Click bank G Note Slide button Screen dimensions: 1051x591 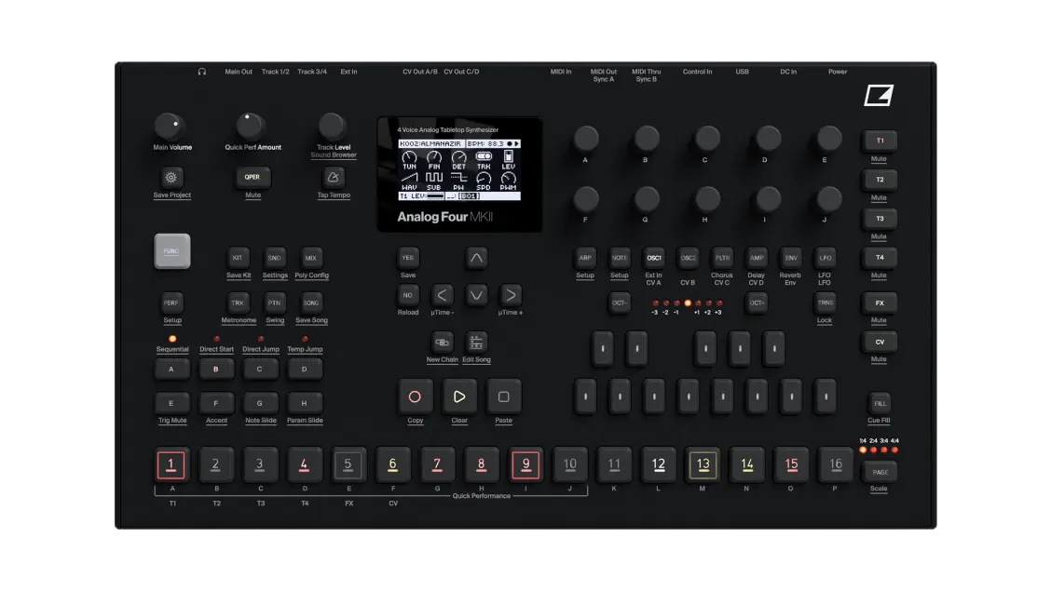pyautogui.click(x=260, y=404)
